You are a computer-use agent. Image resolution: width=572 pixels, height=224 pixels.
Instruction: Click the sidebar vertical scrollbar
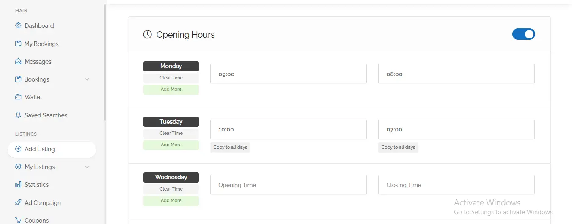click(x=105, y=63)
